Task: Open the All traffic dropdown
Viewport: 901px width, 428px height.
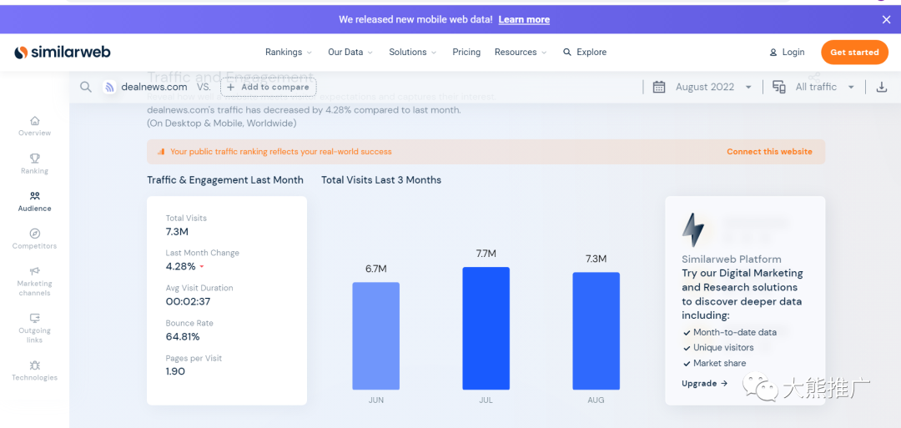Action: tap(813, 87)
